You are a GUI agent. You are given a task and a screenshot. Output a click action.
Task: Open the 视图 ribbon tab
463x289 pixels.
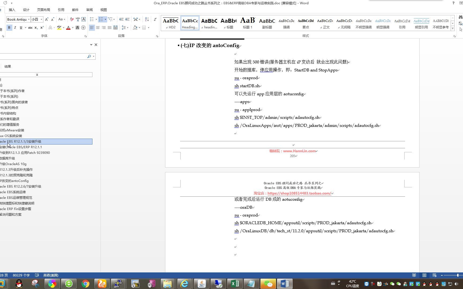click(x=104, y=10)
